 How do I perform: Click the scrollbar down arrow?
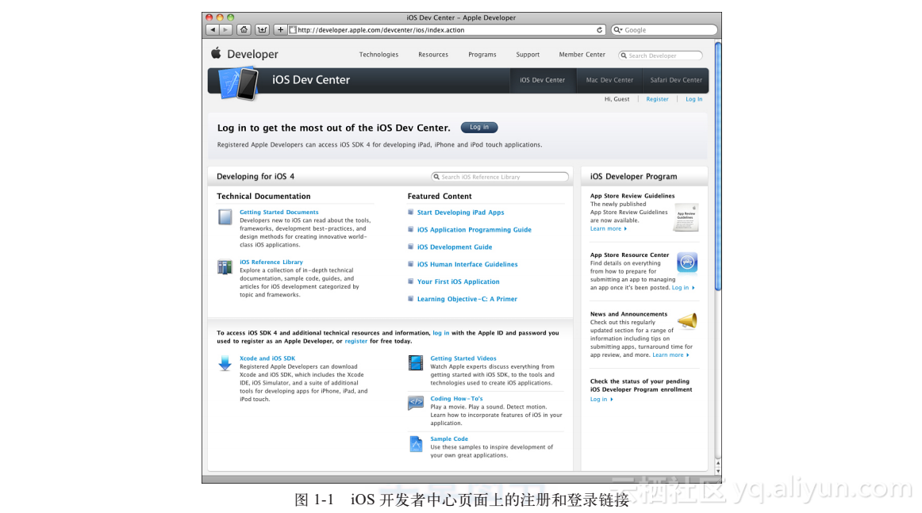click(x=718, y=471)
